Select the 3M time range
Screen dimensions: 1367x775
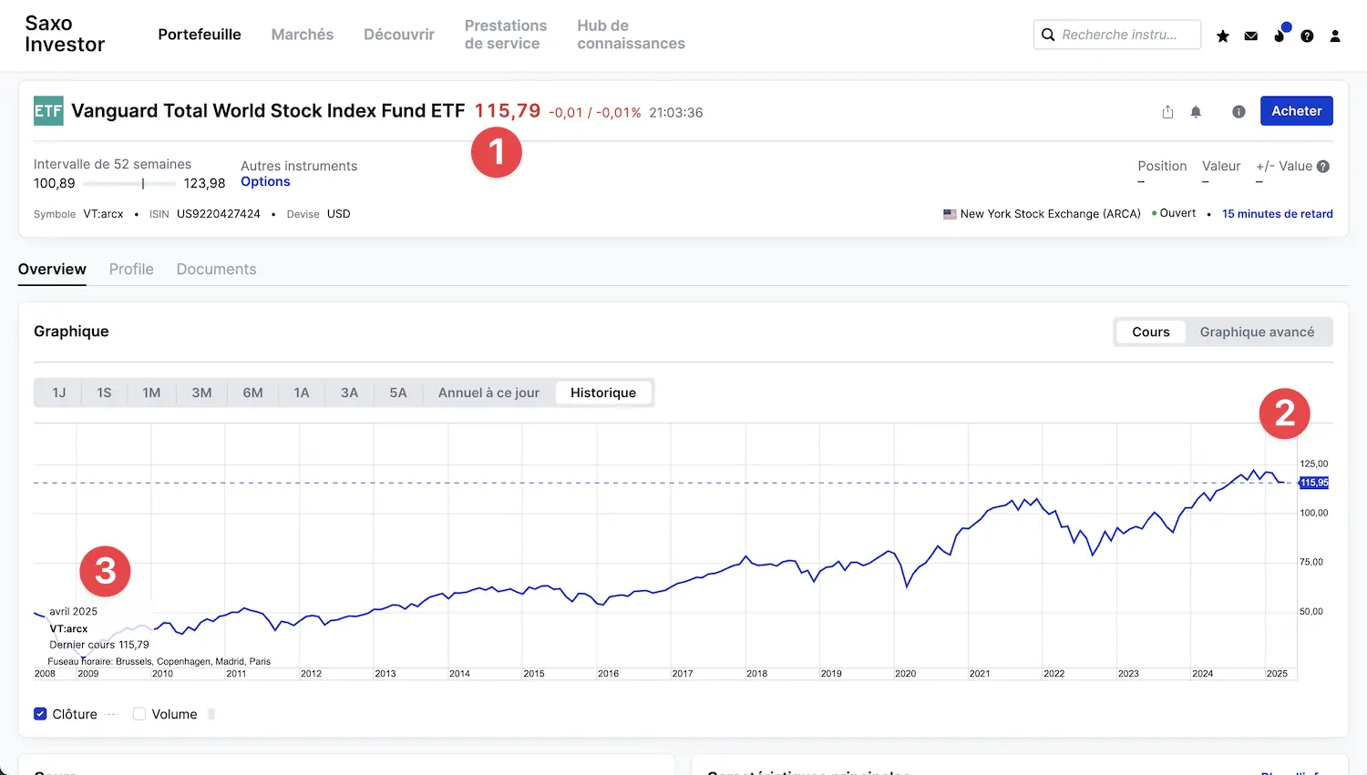point(201,393)
